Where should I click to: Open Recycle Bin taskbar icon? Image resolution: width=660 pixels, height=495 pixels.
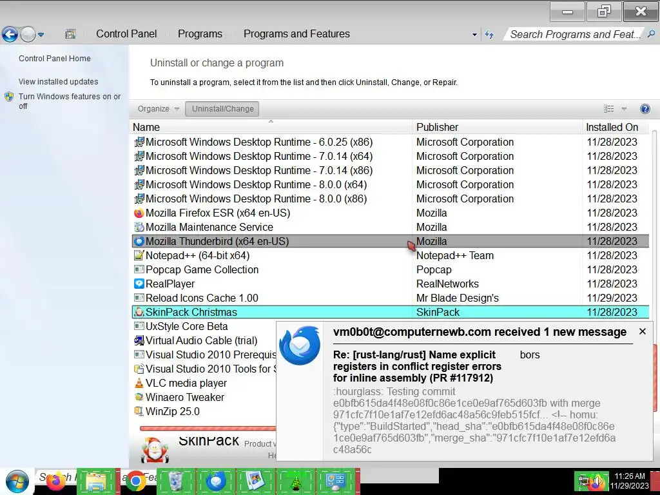[x=175, y=481]
